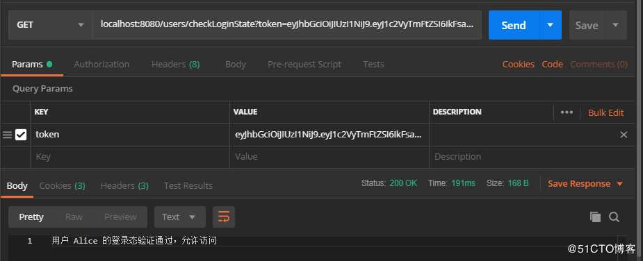The width and height of the screenshot is (643, 261).
Task: Click the token value cell
Action: coord(329,135)
